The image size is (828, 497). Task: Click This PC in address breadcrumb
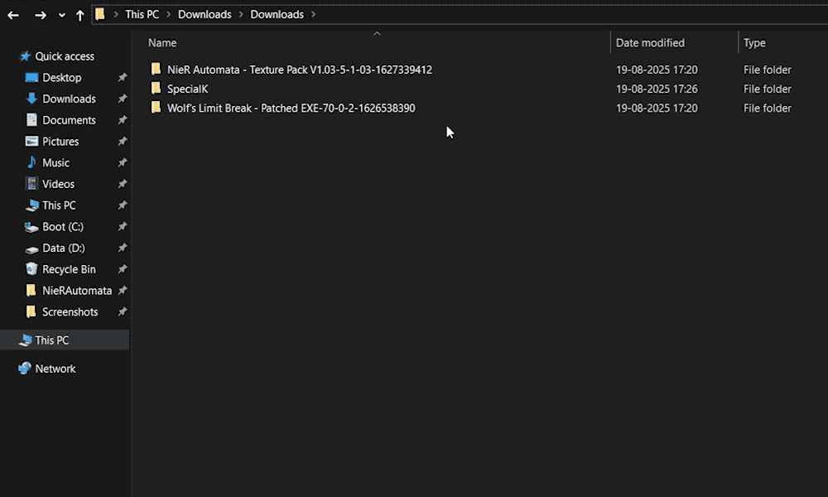tap(142, 14)
